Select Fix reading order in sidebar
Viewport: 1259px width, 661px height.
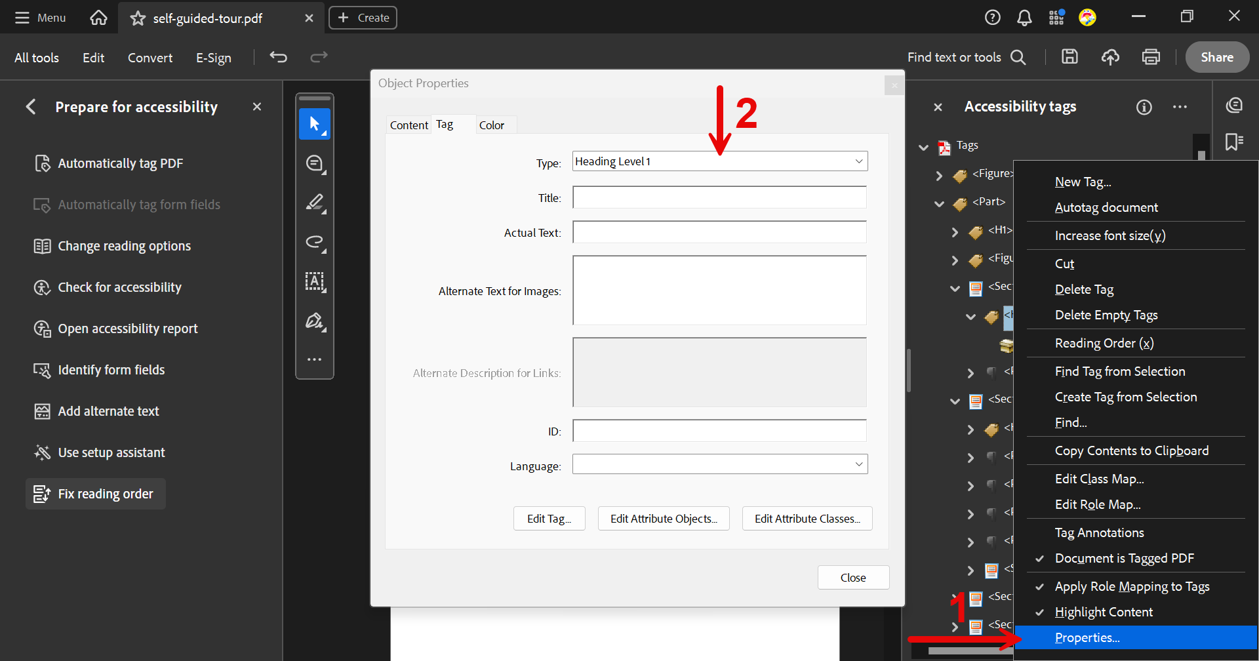[105, 494]
